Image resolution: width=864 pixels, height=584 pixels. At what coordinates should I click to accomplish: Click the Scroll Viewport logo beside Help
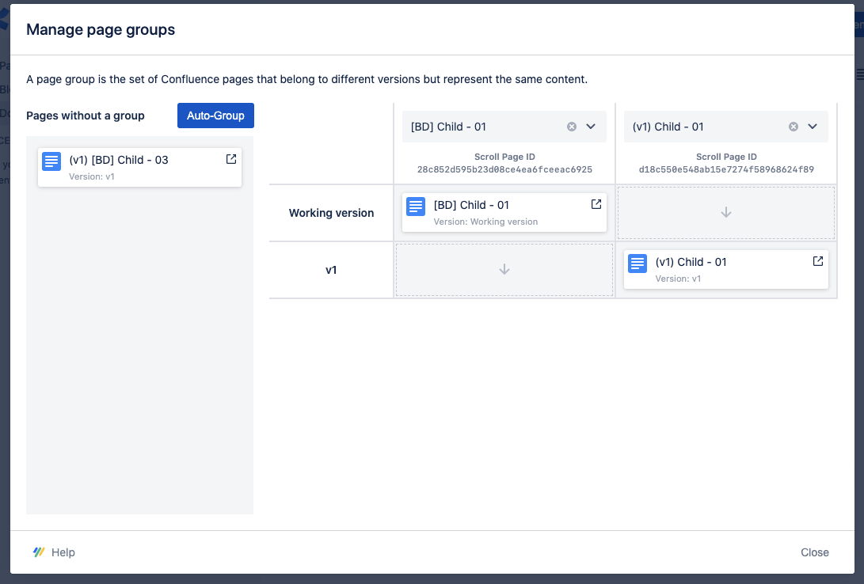click(x=39, y=552)
